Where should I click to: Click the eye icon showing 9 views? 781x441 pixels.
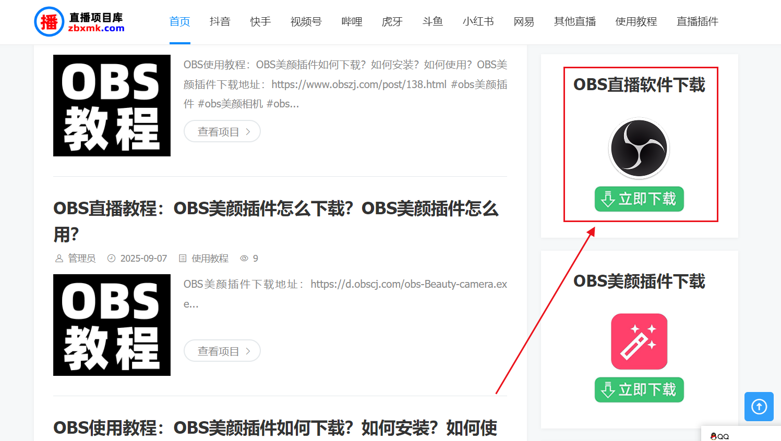(243, 258)
